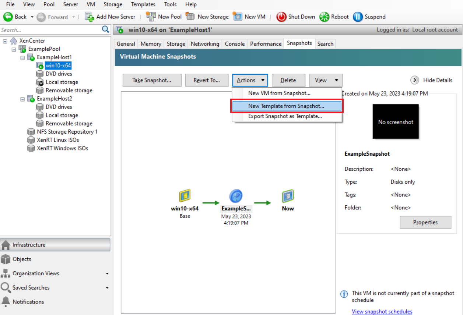Click the green Reboot icon
Image resolution: width=463 pixels, height=315 pixels.
pos(324,17)
